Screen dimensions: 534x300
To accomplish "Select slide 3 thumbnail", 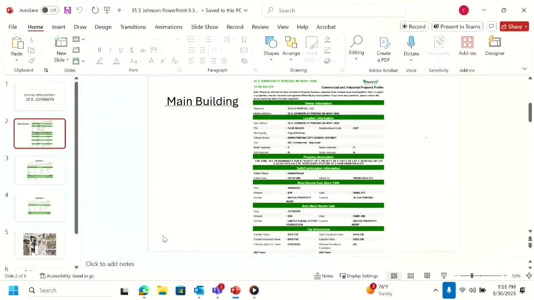I will pos(40,170).
